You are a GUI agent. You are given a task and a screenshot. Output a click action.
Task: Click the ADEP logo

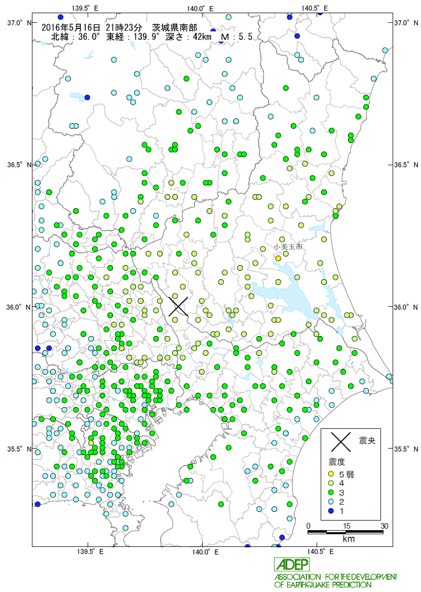pos(292,565)
